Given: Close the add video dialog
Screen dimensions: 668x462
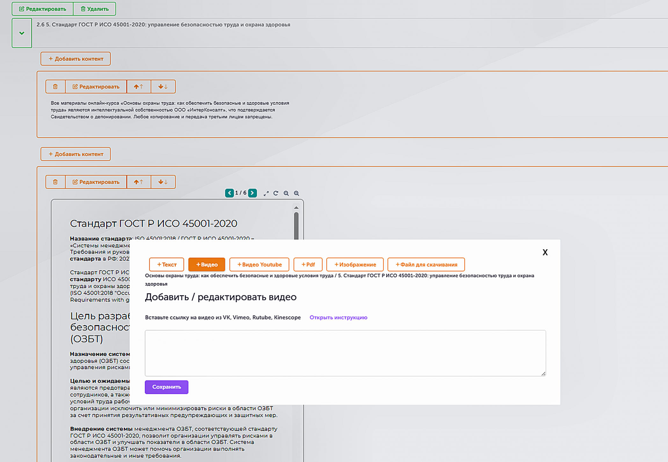Looking at the screenshot, I should (545, 252).
